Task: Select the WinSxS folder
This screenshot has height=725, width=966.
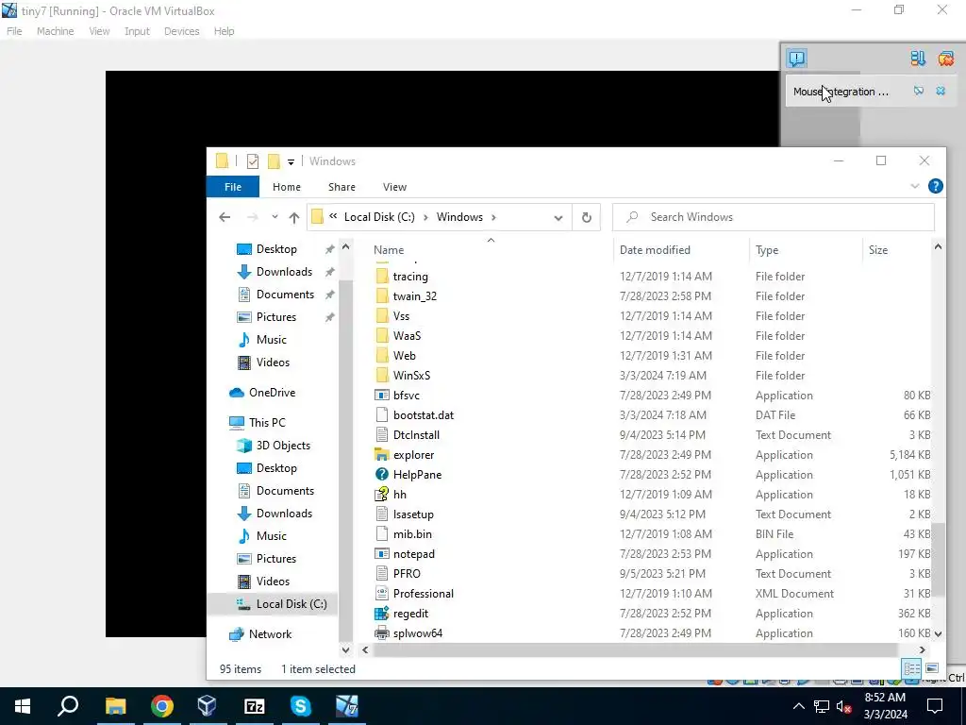Action: coord(411,376)
